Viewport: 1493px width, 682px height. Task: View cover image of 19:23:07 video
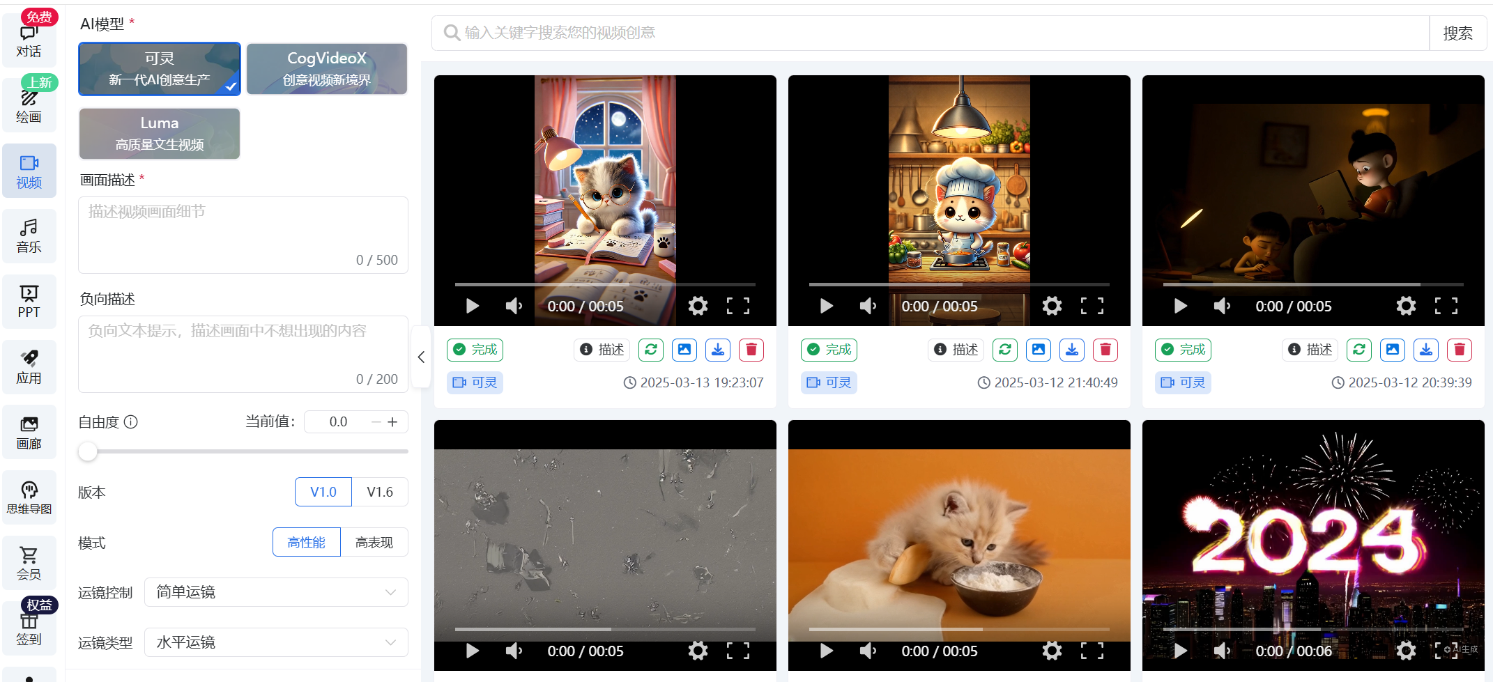684,350
